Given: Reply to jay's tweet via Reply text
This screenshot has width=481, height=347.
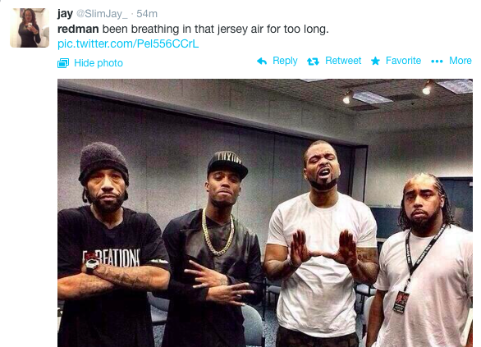Looking at the screenshot, I should 285,61.
